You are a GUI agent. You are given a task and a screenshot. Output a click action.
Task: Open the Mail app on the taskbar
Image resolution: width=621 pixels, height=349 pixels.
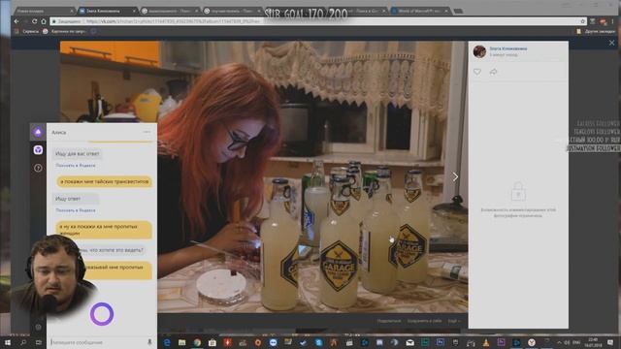pyautogui.click(x=409, y=342)
